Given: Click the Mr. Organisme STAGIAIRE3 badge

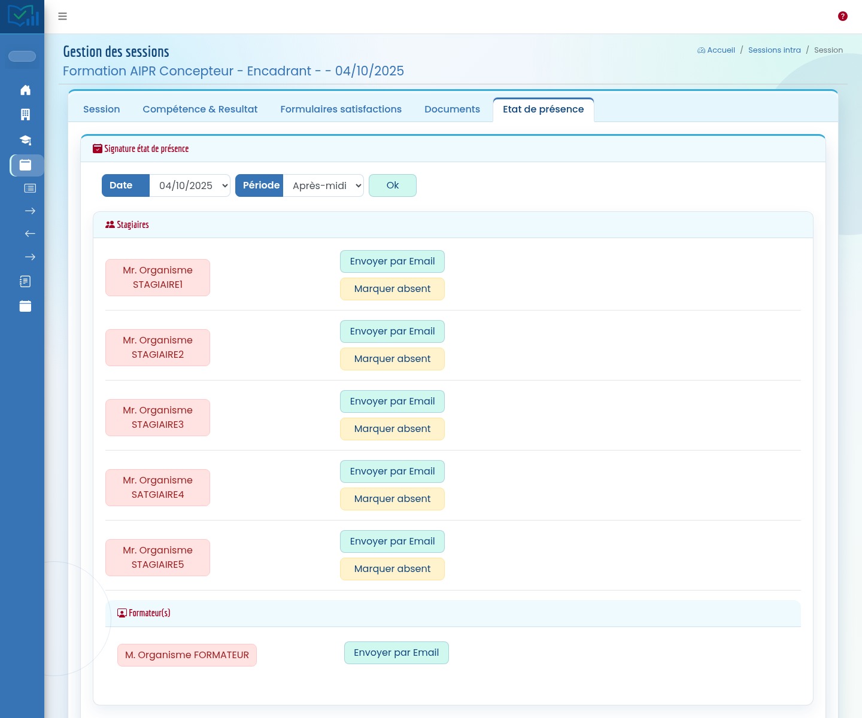Looking at the screenshot, I should tap(158, 418).
